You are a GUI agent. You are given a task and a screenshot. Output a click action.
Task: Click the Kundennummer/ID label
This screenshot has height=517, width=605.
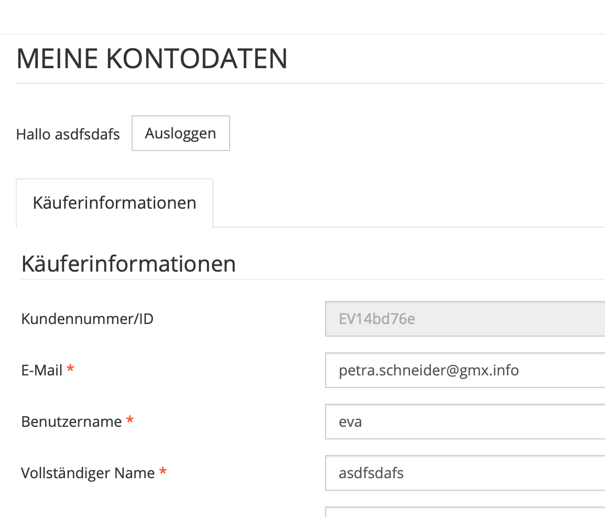coord(87,319)
